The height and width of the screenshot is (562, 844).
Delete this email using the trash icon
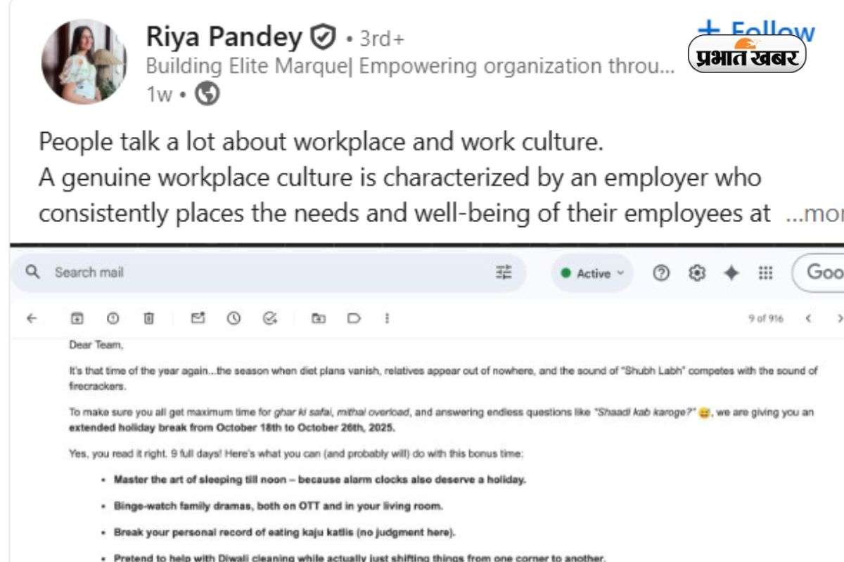(148, 318)
